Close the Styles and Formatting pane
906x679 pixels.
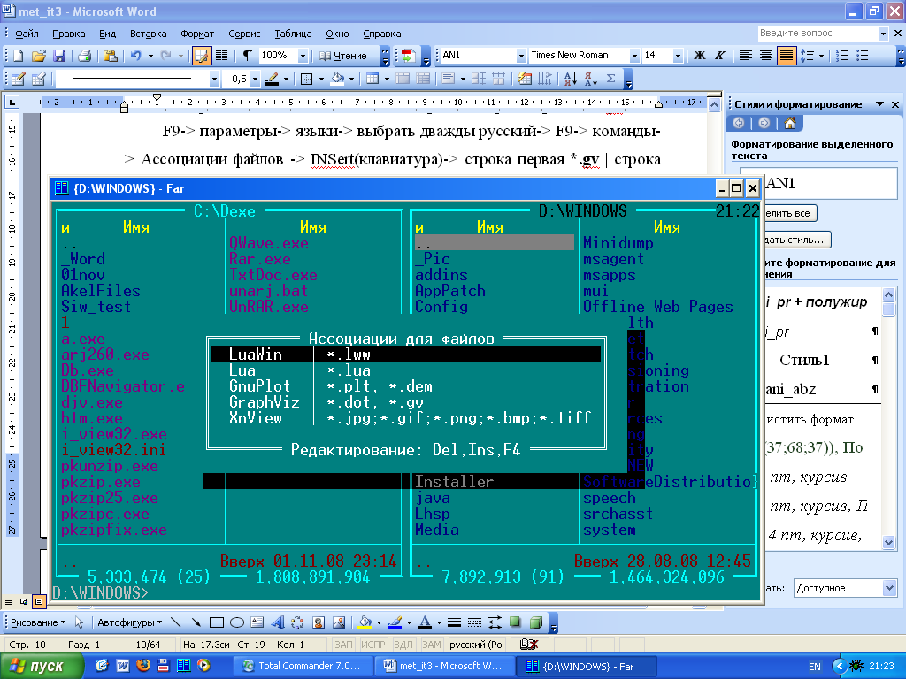tap(895, 104)
